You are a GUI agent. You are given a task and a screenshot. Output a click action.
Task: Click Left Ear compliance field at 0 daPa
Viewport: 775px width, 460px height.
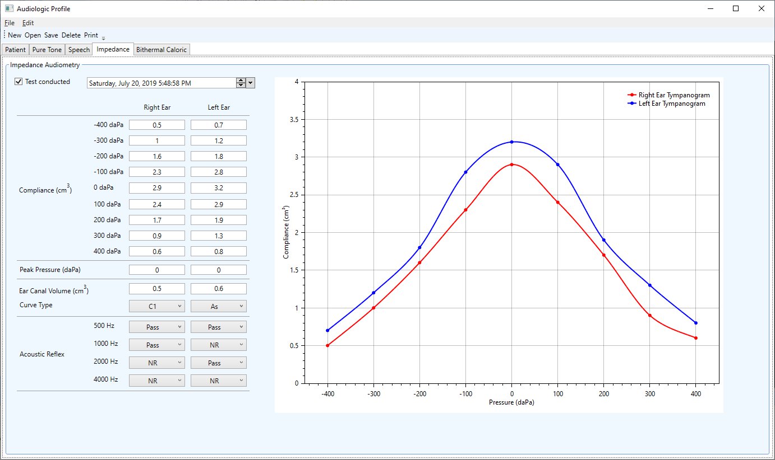[219, 188]
